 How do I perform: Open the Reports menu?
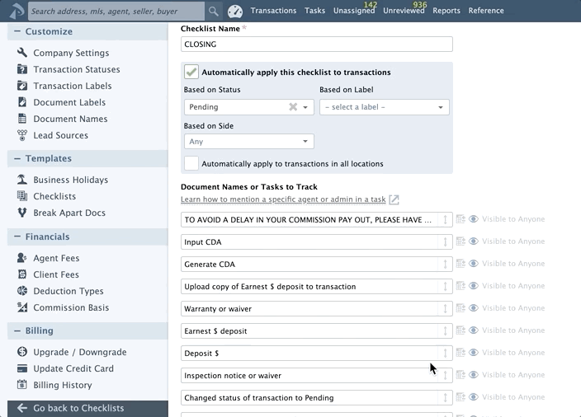tap(446, 11)
